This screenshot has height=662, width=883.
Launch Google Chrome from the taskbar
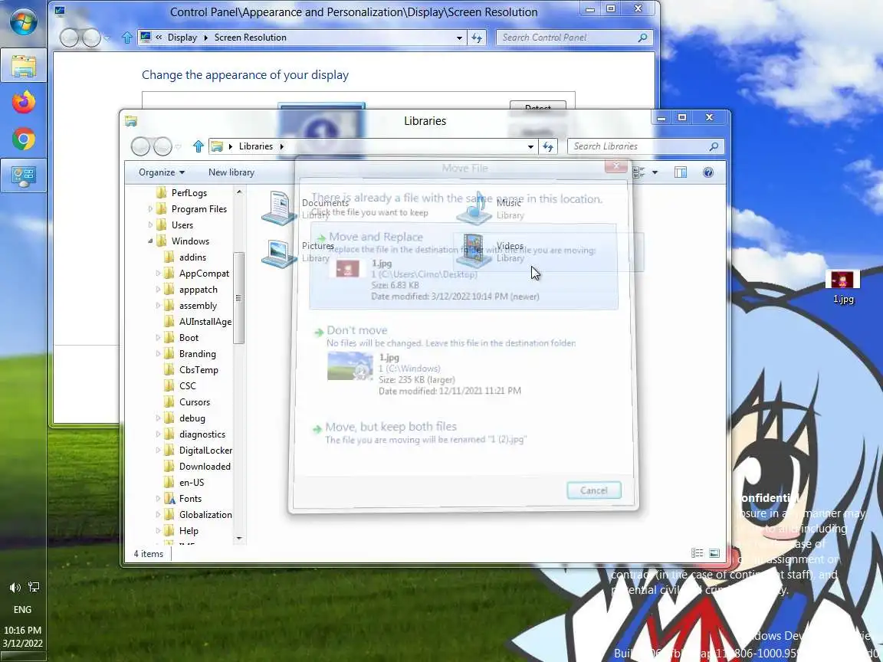[x=23, y=139]
